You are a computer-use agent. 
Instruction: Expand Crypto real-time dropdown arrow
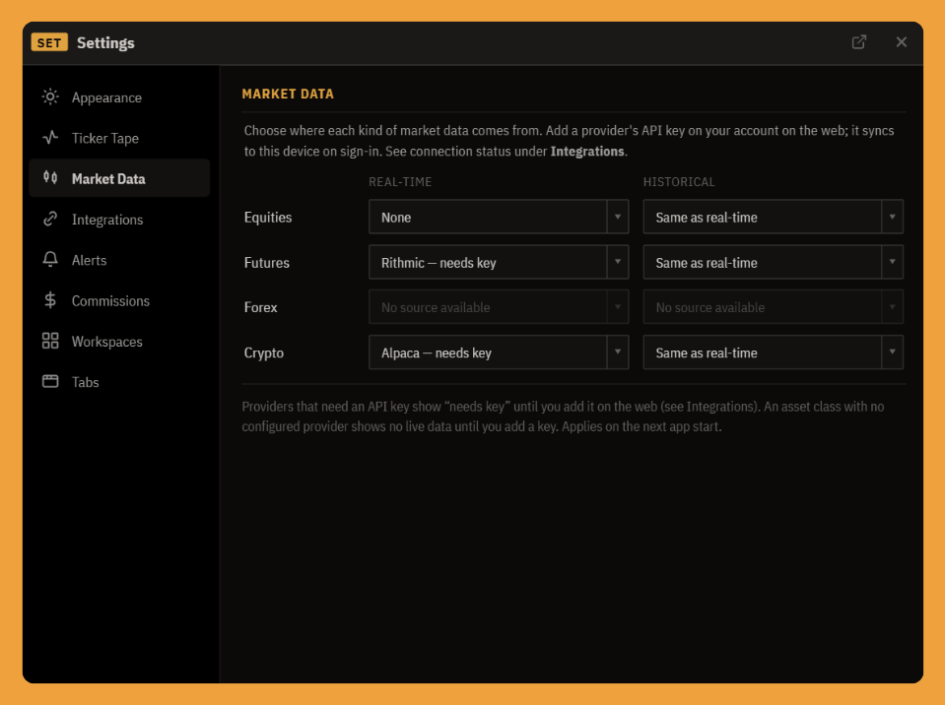(x=618, y=352)
